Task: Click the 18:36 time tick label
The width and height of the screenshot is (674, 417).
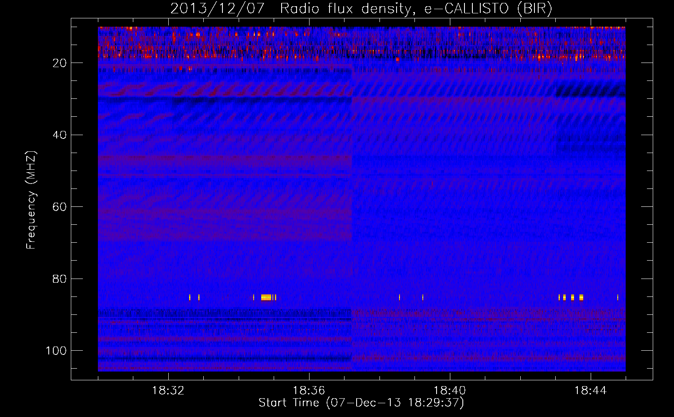Action: point(309,391)
